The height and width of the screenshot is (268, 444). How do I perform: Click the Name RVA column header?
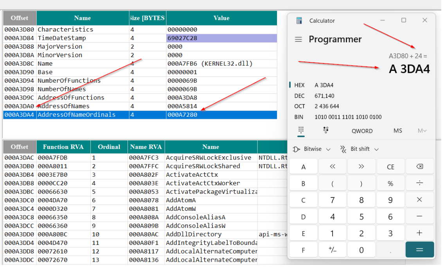(x=146, y=147)
